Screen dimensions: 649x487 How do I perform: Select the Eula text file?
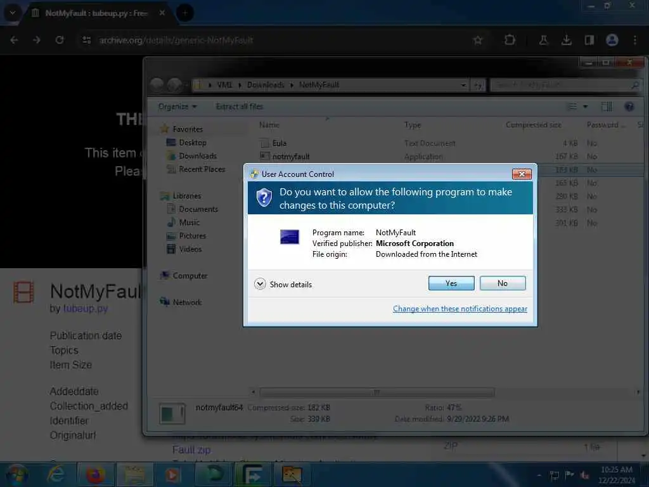click(x=280, y=143)
